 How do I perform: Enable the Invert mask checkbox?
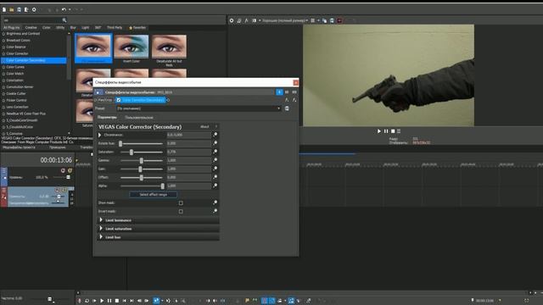point(181,211)
